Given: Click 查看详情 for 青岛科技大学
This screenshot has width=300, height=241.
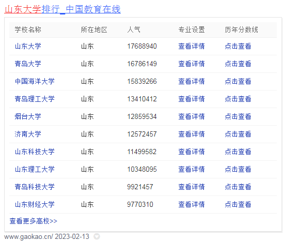Looking at the screenshot, I should coord(192,187).
